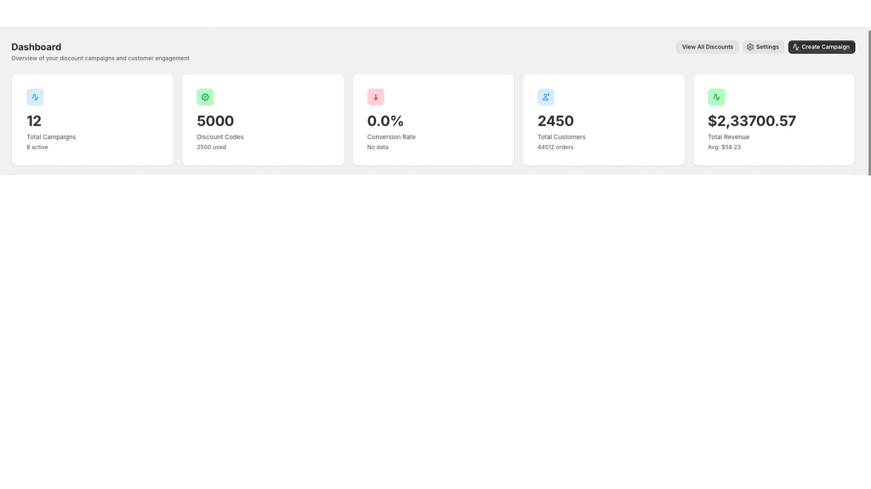871x489 pixels.
Task: Click the overview subtitle under Dashboard
Action: point(100,58)
